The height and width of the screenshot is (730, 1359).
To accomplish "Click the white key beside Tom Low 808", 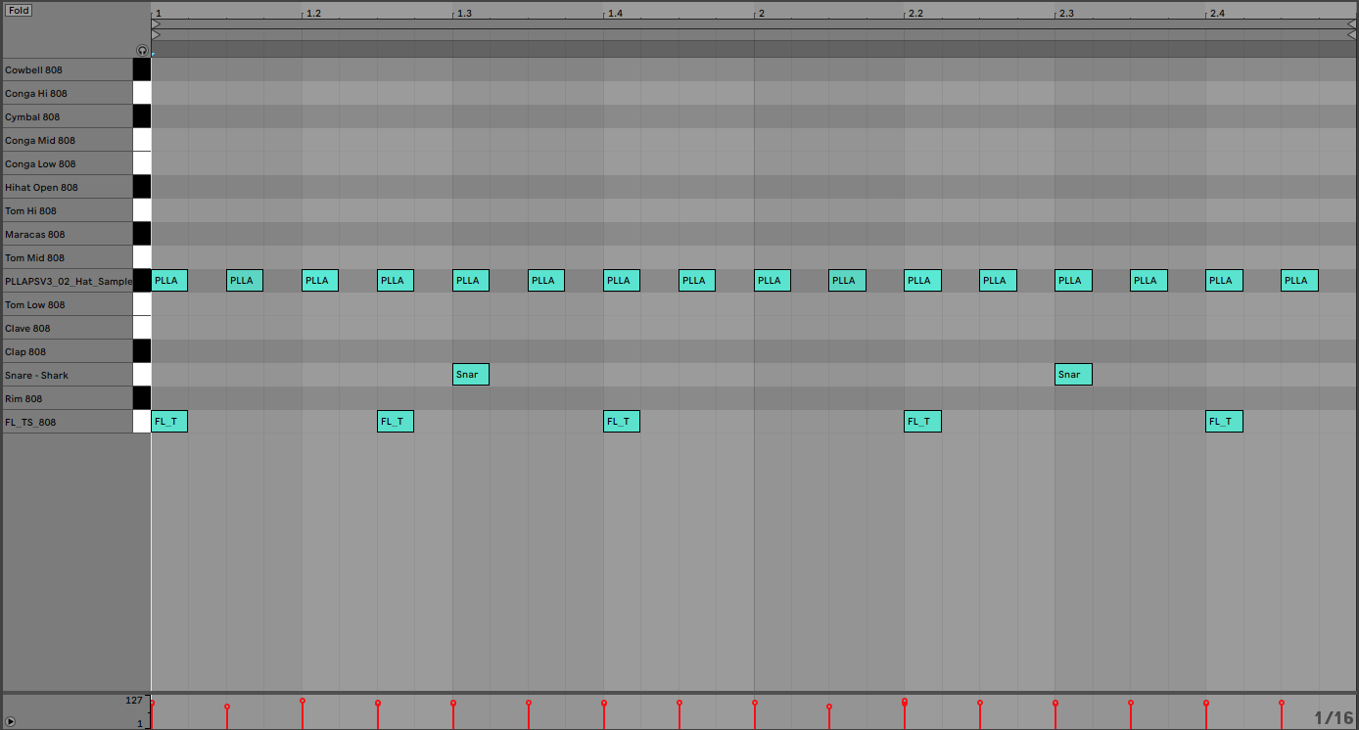I will (x=142, y=304).
